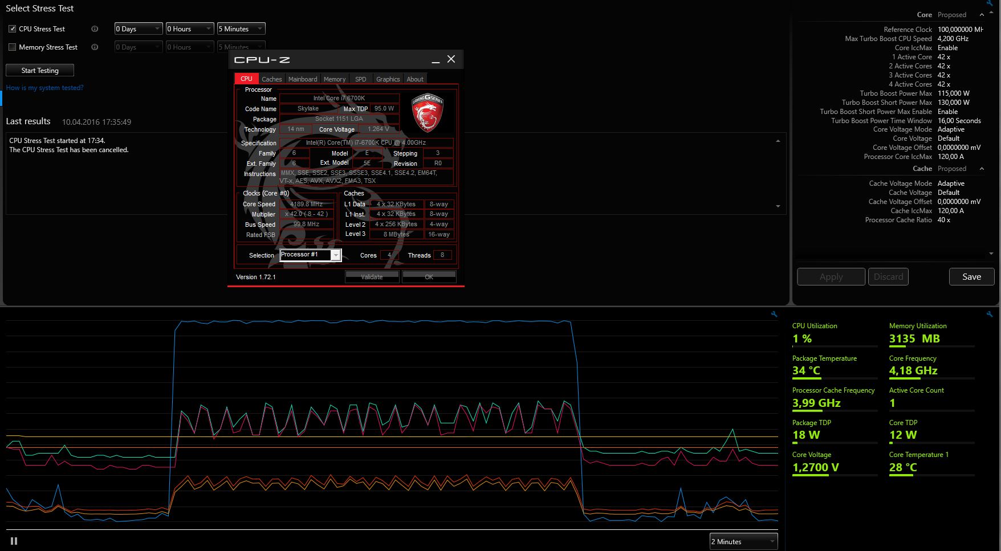This screenshot has width=1001, height=551.
Task: Click the wrench icon above the monitor readouts
Action: (990, 314)
